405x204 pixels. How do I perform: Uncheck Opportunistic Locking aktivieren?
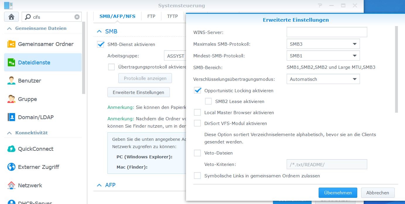(197, 90)
